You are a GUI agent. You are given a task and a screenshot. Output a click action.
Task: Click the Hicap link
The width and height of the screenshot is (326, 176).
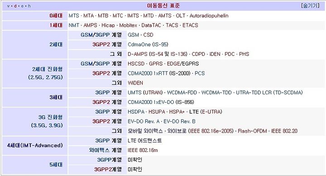[x=108, y=25]
